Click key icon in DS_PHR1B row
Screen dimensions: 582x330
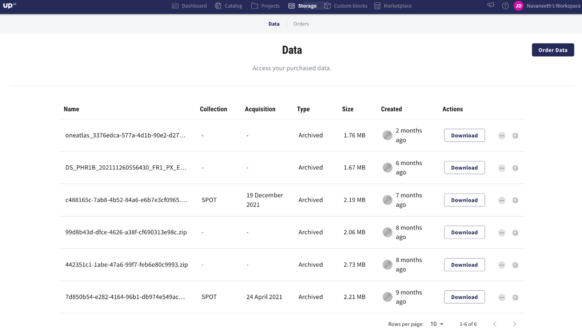pyautogui.click(x=387, y=168)
